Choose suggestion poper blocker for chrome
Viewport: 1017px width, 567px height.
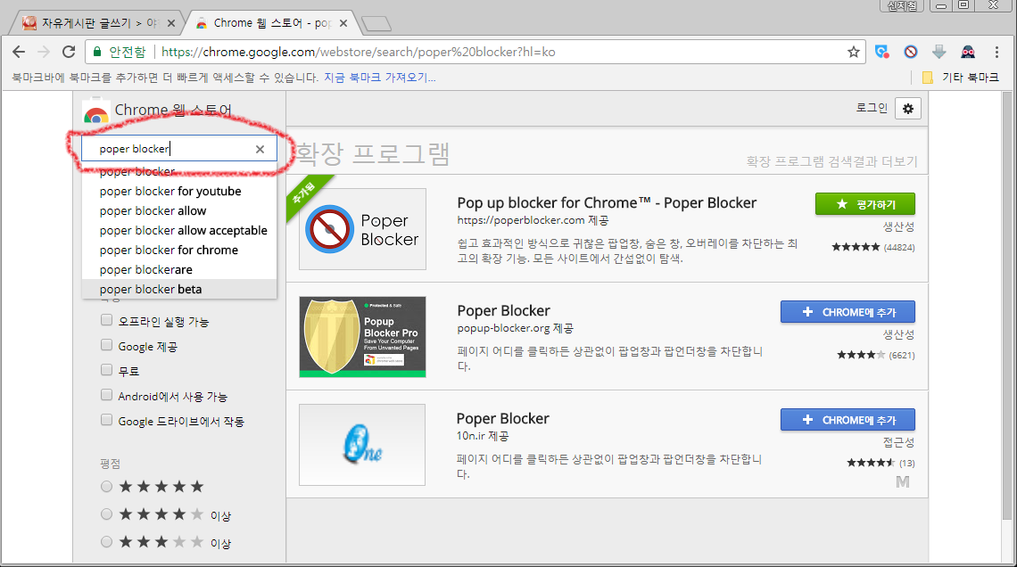[179, 251]
